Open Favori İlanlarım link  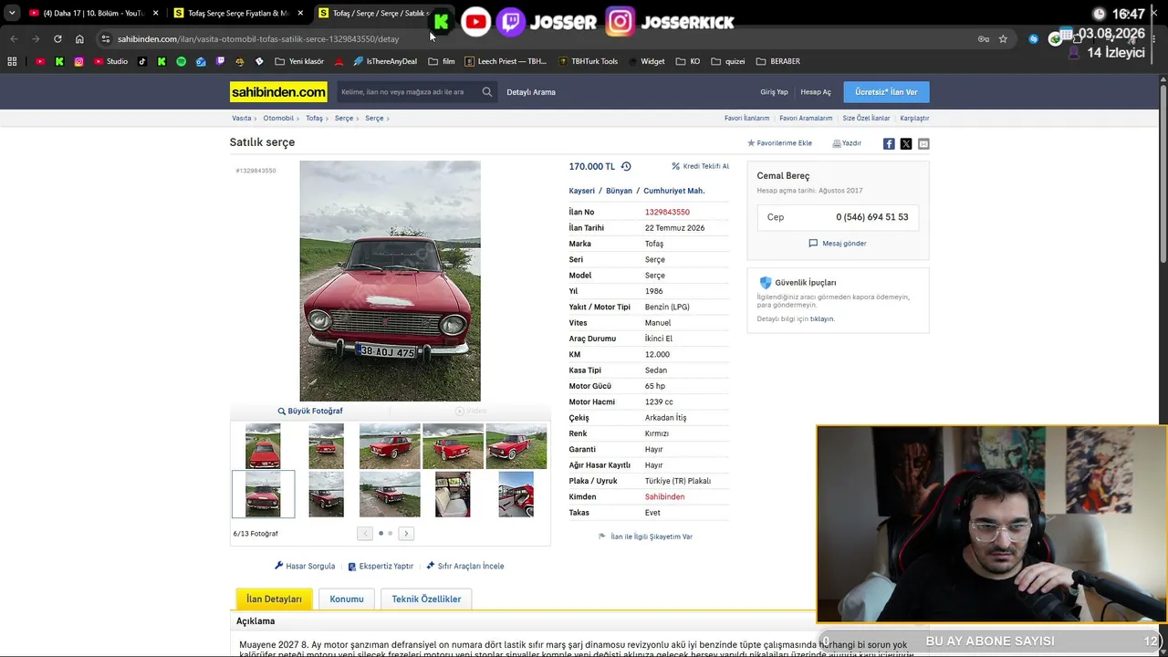pos(746,119)
